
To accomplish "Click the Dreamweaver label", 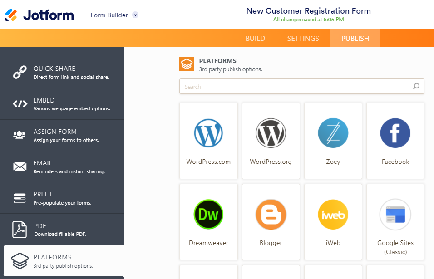I will (208, 243).
